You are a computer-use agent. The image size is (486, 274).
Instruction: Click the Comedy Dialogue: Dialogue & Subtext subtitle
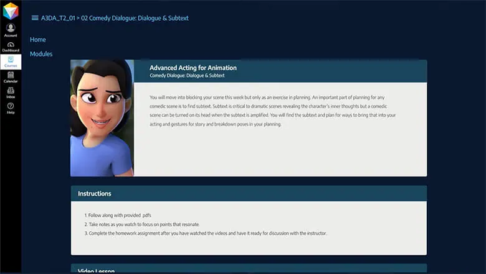click(x=187, y=75)
